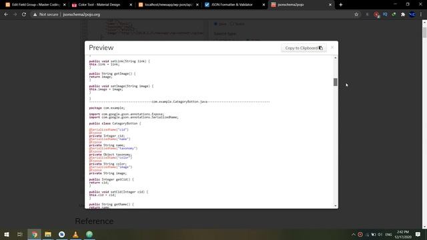Viewport: 427px width, 240px height.
Task: Open the Windows Start menu
Action: (7, 234)
